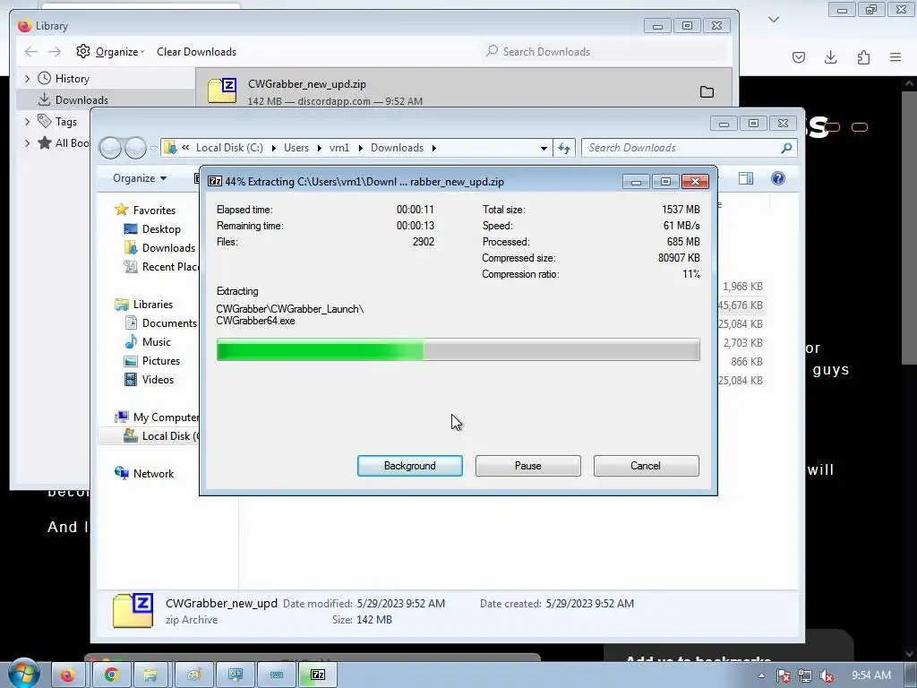Click network icon in system tray
Screen dimensions: 917x688
(805, 675)
